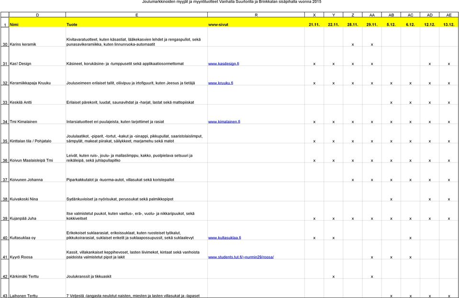
Task: Click the 'Kas! Design' name cell
Action: point(37,56)
